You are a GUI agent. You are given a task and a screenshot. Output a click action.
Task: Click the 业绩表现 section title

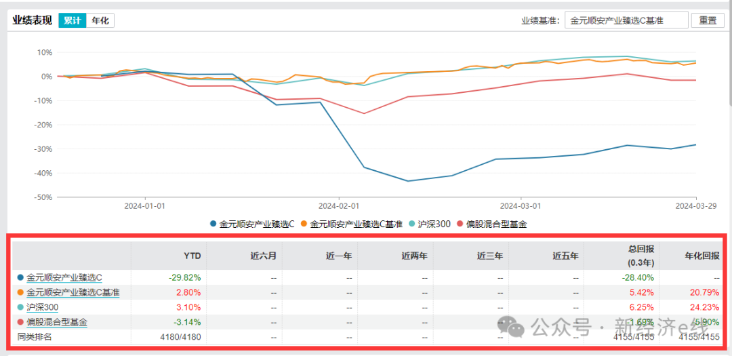coord(33,20)
